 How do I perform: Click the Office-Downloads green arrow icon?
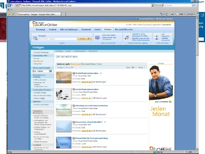coord(157,37)
